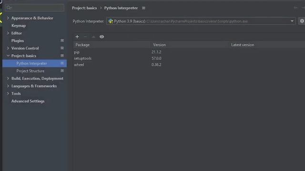Click the project icon on Plugins row
Viewport: 305px width, 171px height.
point(62,40)
